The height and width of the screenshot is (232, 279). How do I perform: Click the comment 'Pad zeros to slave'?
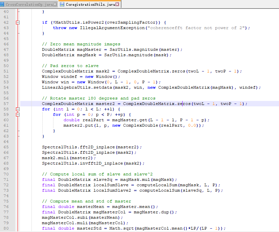pos(70,66)
